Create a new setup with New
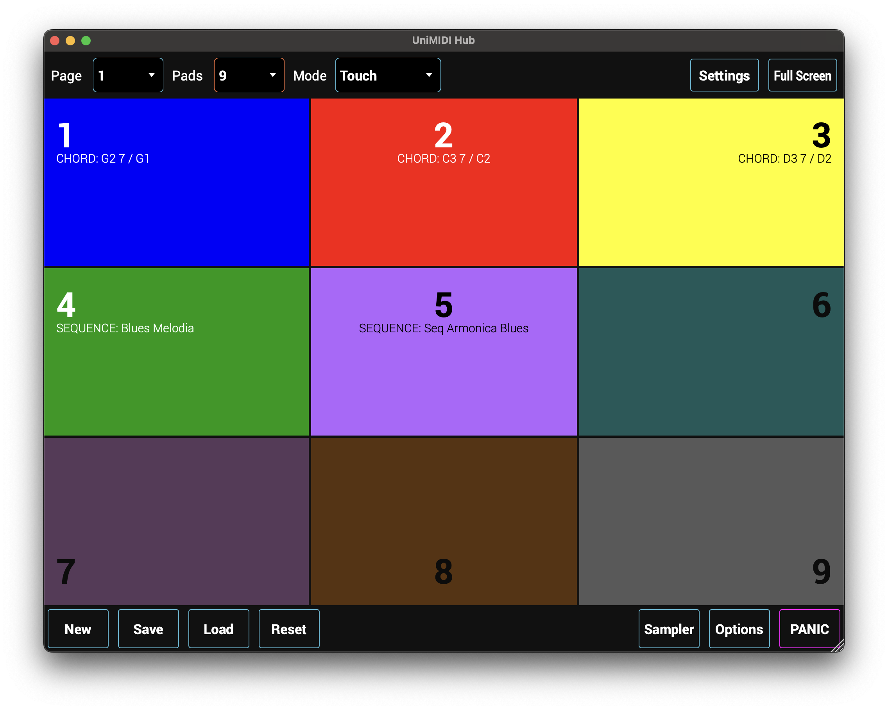Screen dimensions: 888x710 (x=77, y=629)
